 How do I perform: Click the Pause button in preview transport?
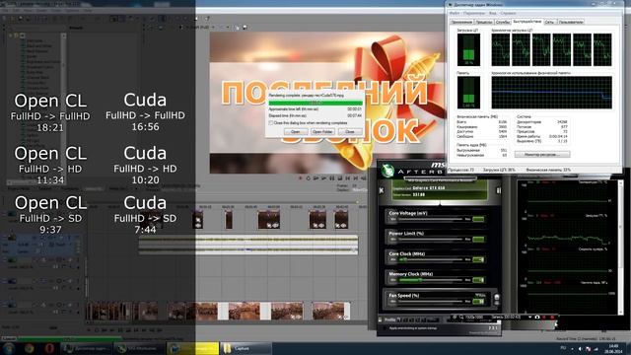tap(332, 177)
